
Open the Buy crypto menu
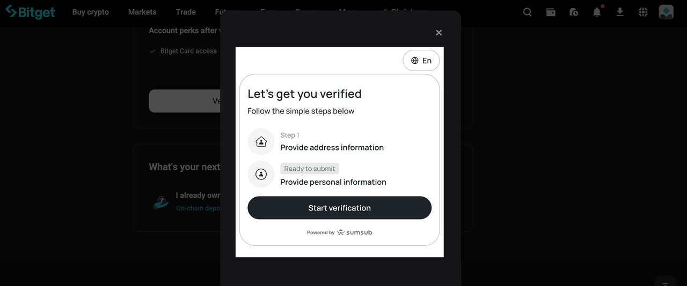(90, 12)
